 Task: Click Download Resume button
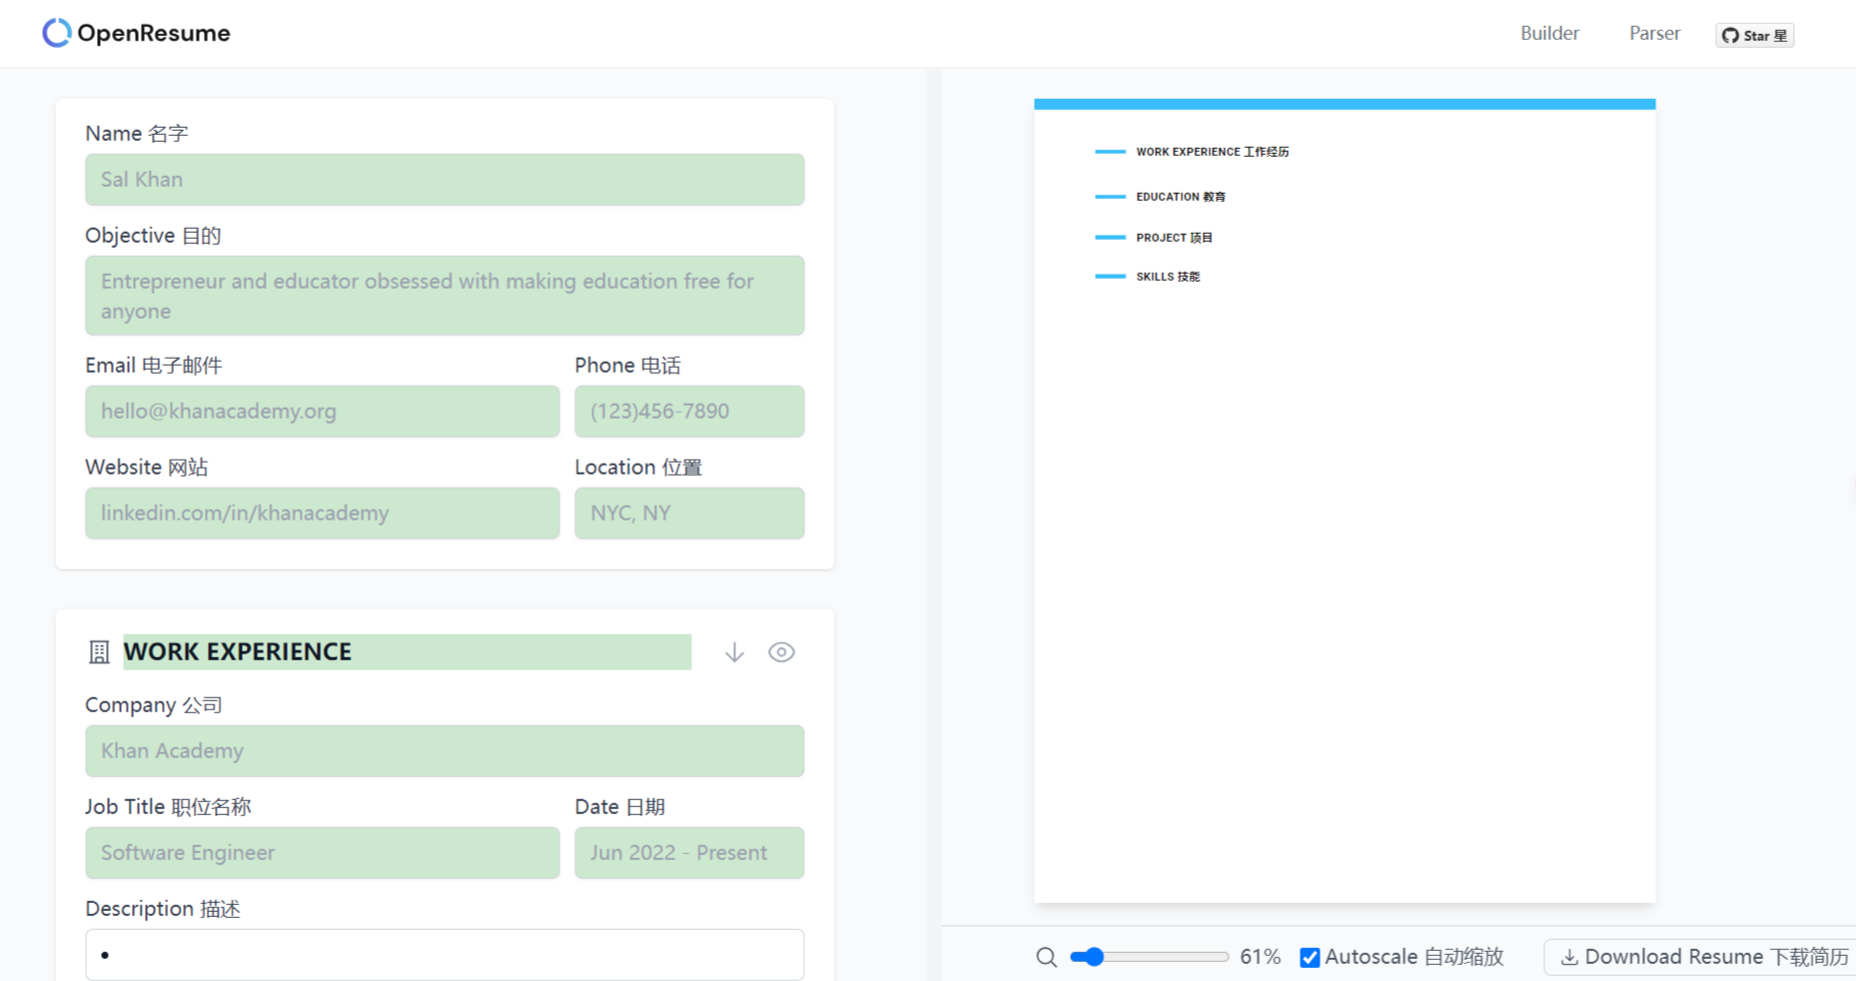1703,957
